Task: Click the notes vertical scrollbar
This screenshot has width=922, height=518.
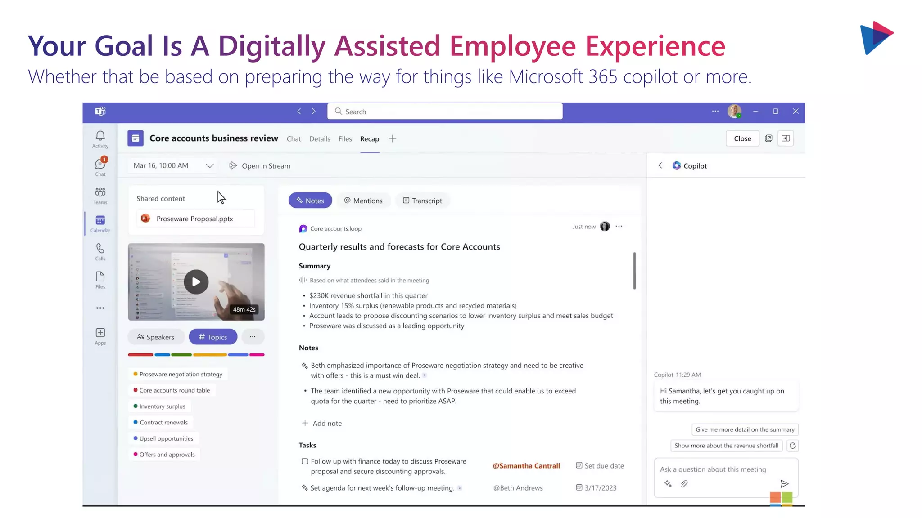Action: pos(634,271)
